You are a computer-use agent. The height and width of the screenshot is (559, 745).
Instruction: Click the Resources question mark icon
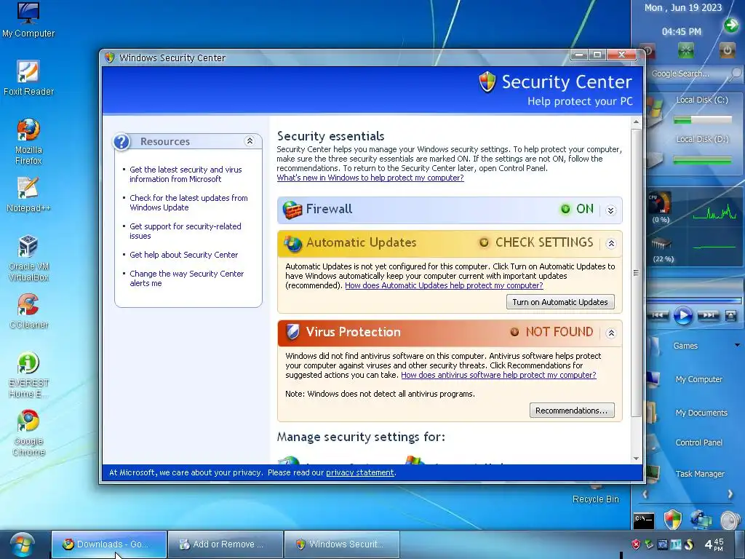[122, 142]
